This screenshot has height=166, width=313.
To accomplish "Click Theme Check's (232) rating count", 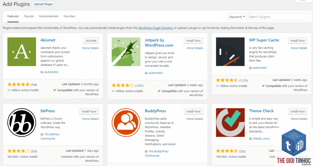I will tap(242, 151).
